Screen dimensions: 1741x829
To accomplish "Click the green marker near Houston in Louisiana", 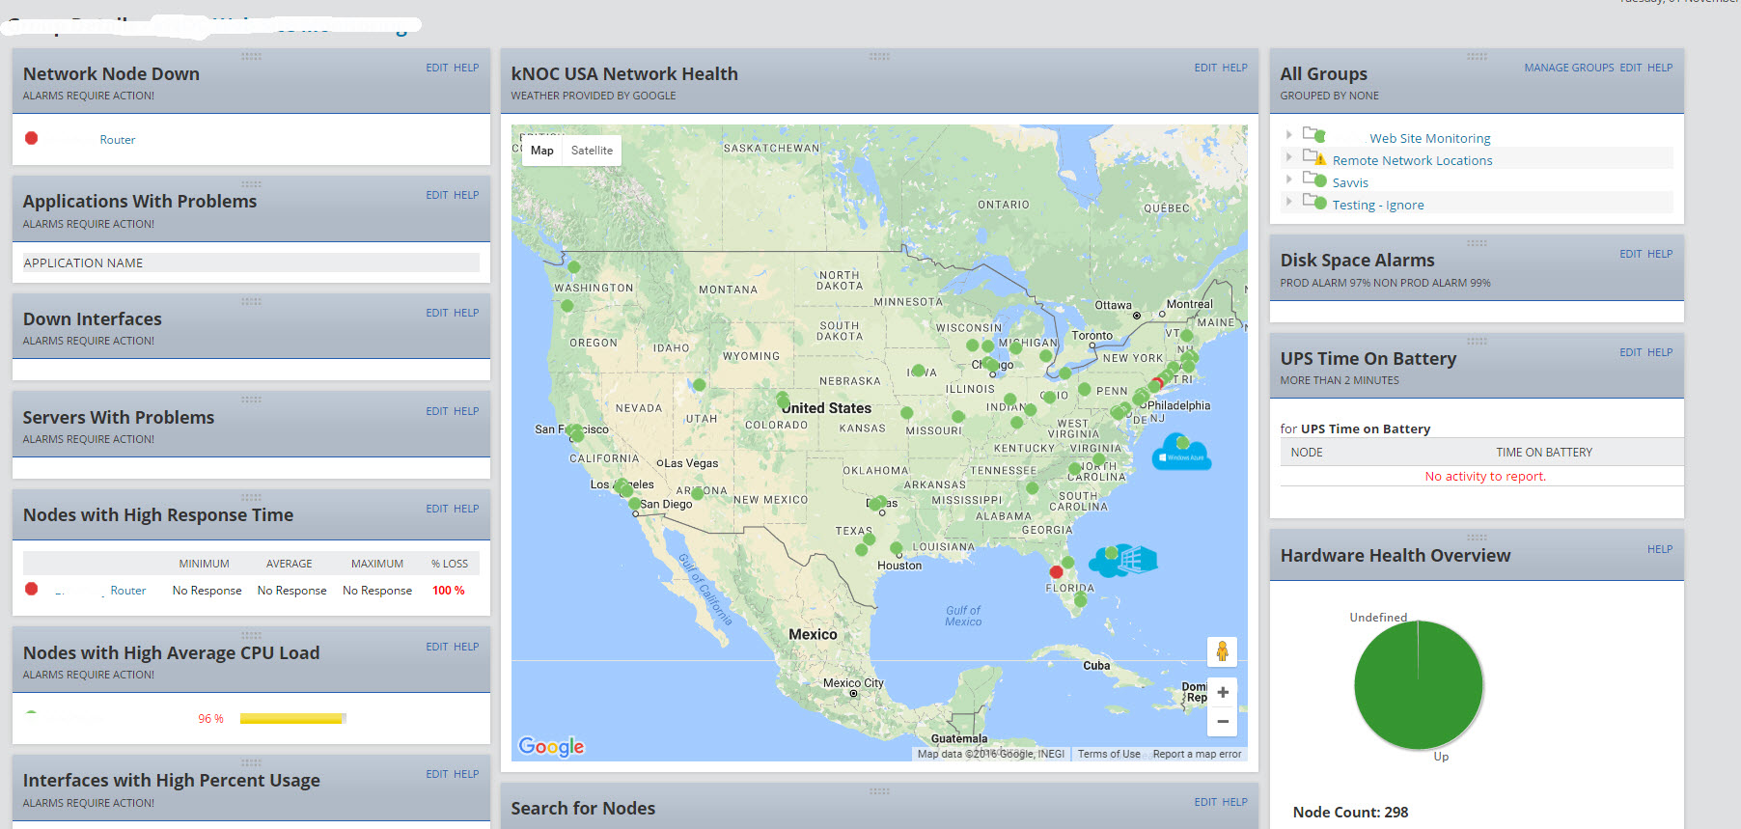I will tap(897, 548).
